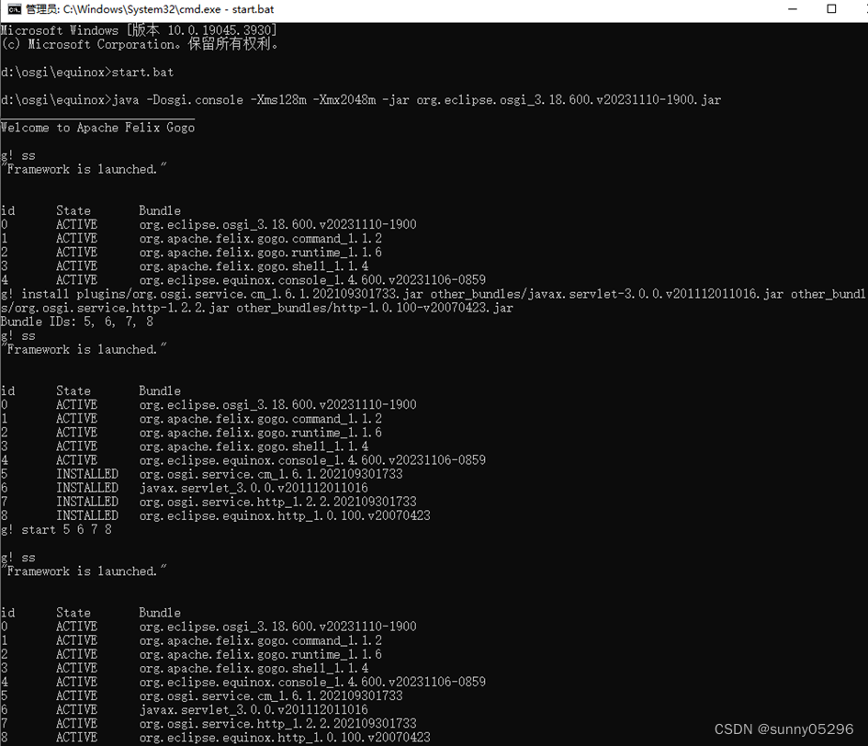Click the install plugins command line
Viewport: 868px width, 746px height.
click(x=276, y=294)
